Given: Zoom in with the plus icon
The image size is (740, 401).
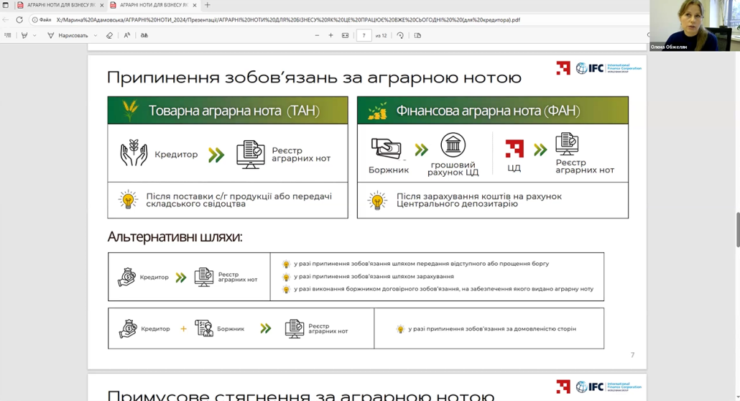Looking at the screenshot, I should coord(330,35).
